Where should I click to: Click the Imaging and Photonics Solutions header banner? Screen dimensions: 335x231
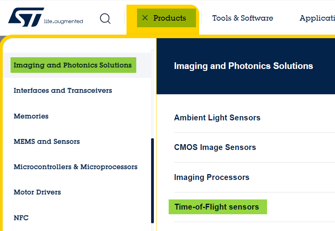point(244,66)
